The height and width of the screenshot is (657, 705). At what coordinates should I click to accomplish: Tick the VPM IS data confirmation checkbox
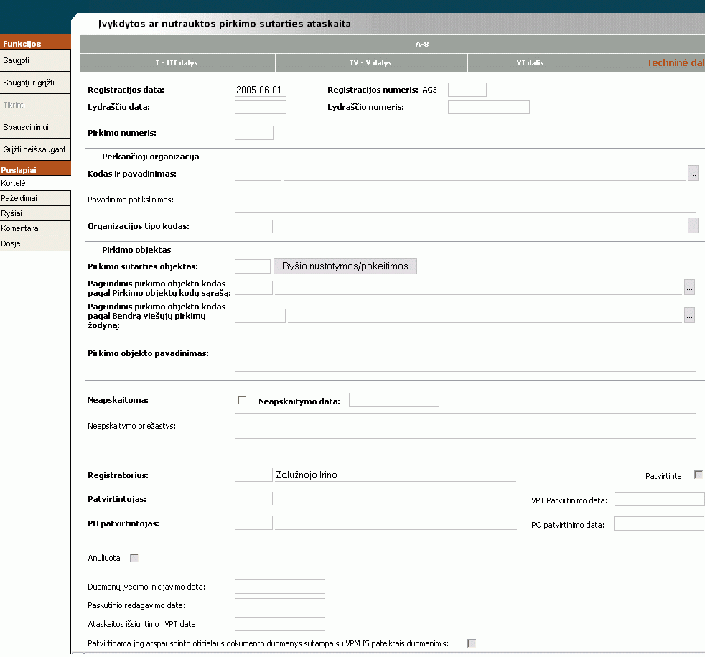[x=472, y=643]
